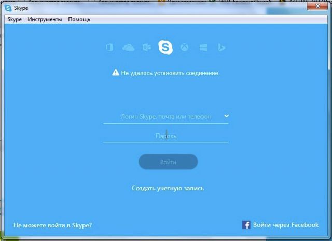The image size is (332, 241).
Task: Click the Skype icon in title bar
Action: pos(8,8)
